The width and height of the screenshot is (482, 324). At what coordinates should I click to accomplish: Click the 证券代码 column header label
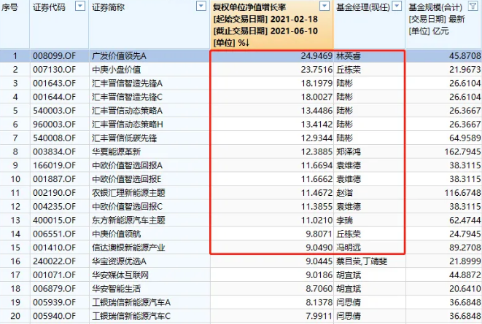click(x=49, y=7)
